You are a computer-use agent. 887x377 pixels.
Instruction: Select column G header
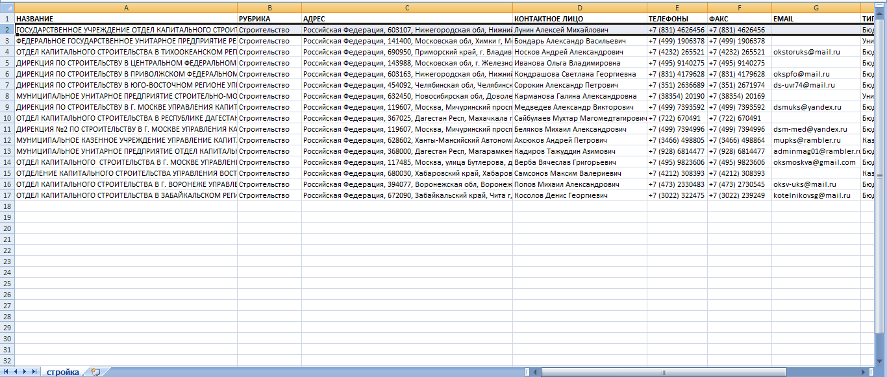816,8
